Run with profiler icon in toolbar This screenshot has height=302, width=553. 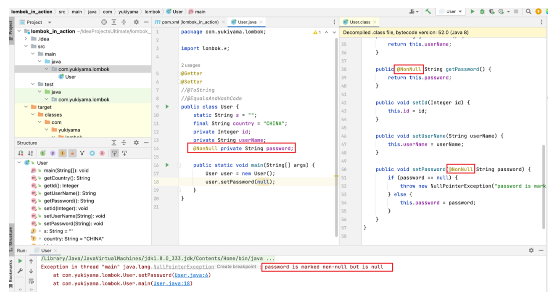(x=501, y=11)
